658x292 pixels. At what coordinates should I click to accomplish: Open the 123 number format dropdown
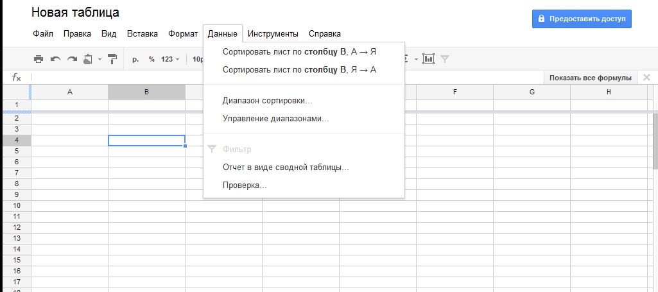(x=170, y=59)
